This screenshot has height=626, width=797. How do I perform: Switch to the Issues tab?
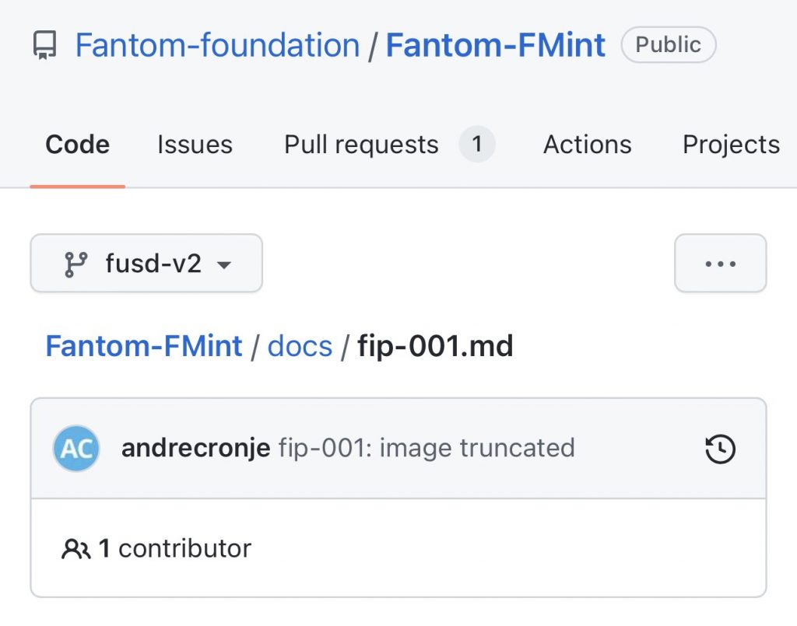(195, 144)
